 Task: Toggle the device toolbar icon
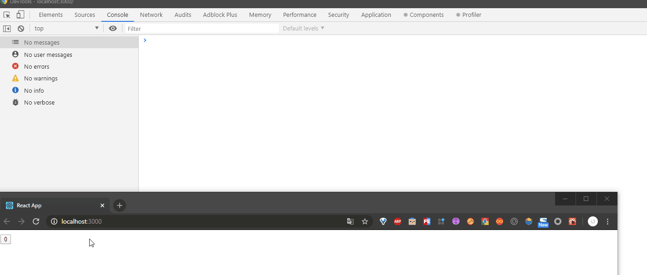click(x=20, y=15)
